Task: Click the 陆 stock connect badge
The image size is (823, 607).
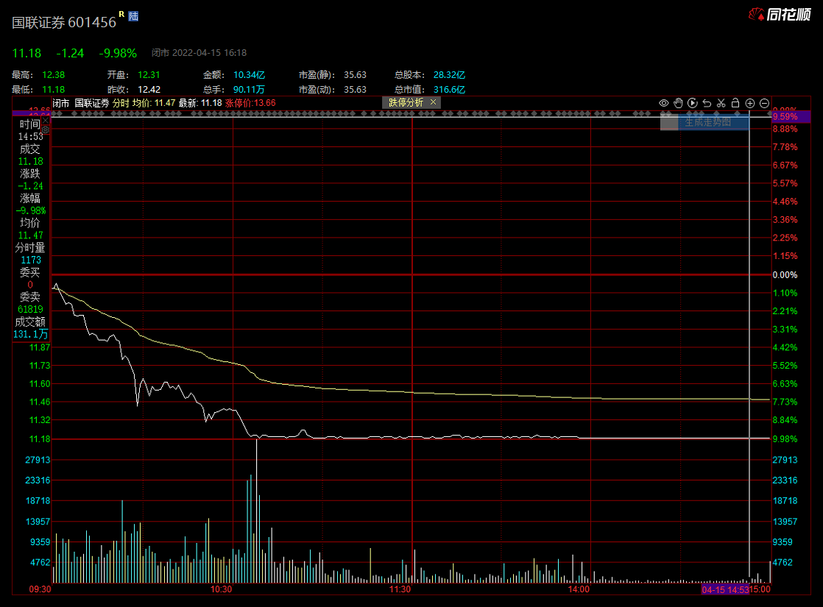Action: coord(133,16)
